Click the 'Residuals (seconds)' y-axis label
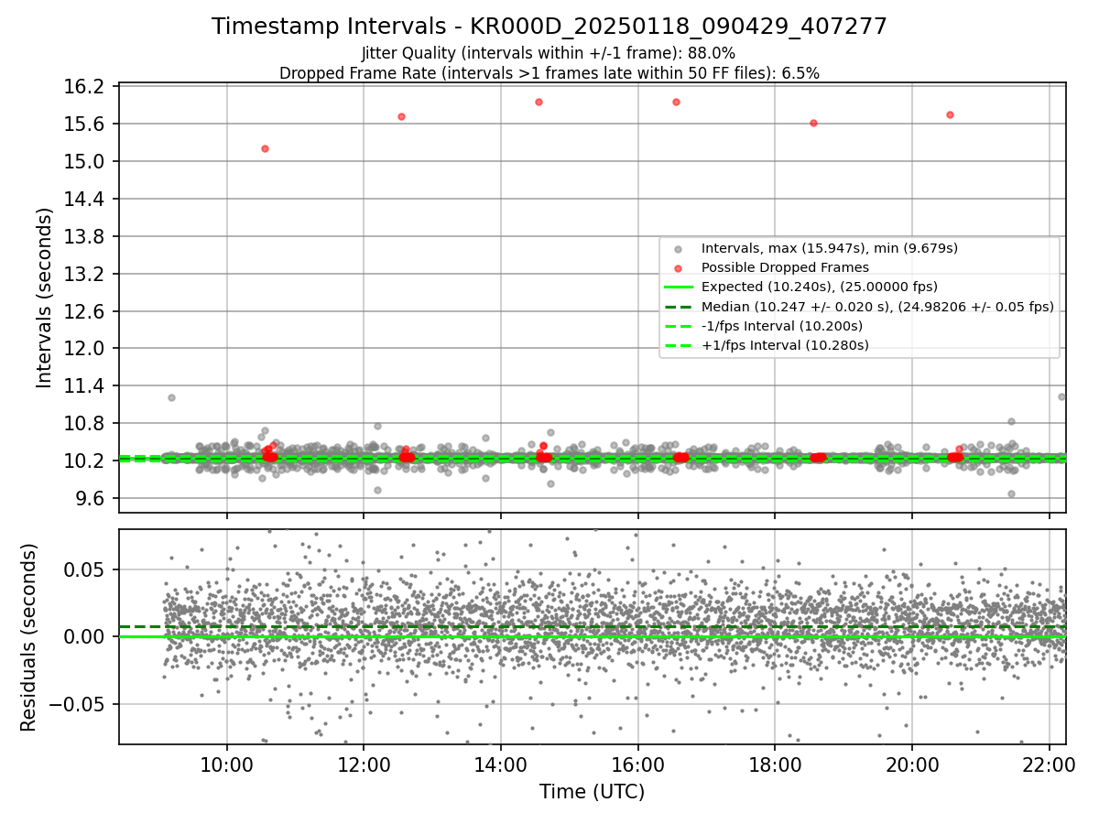The width and height of the screenshot is (1099, 824). point(29,637)
